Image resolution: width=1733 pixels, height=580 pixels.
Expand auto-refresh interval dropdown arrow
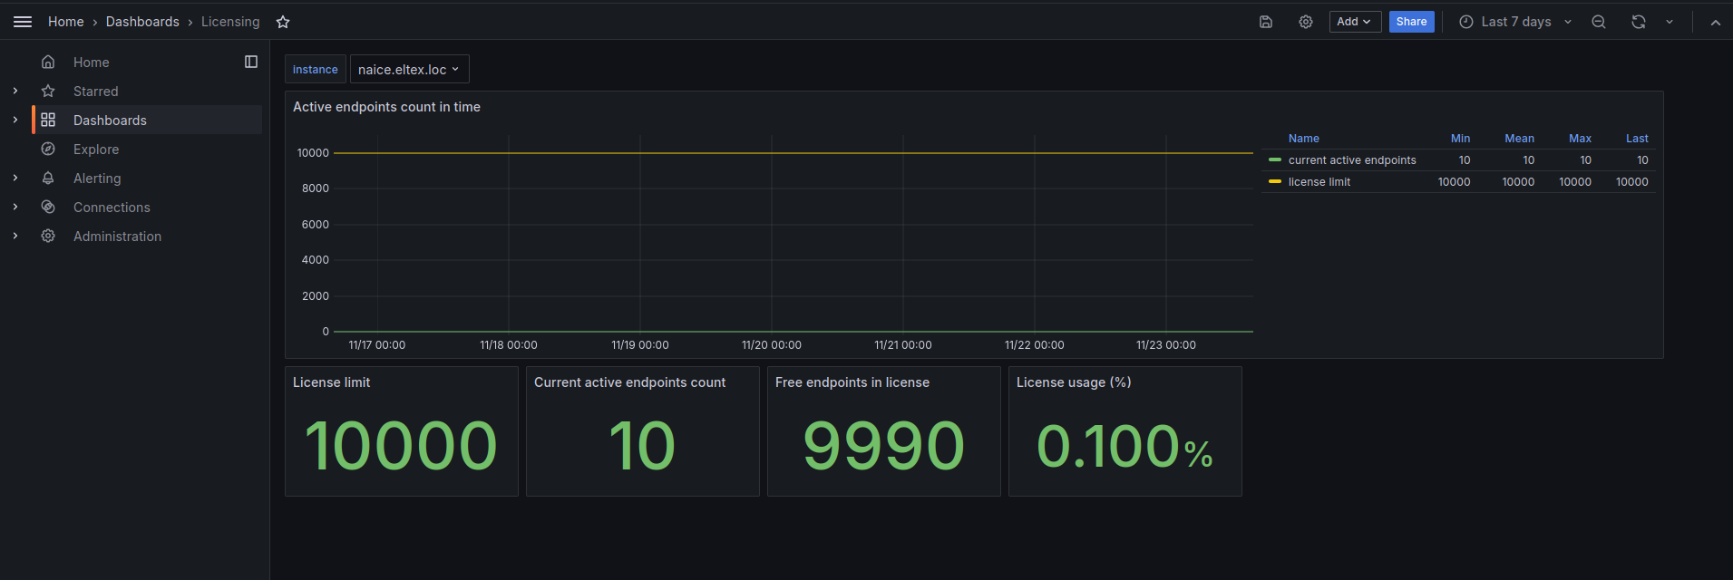click(1670, 22)
